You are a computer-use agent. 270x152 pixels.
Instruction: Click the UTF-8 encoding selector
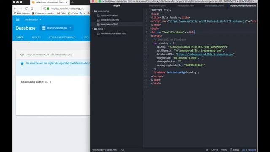tap(215, 150)
